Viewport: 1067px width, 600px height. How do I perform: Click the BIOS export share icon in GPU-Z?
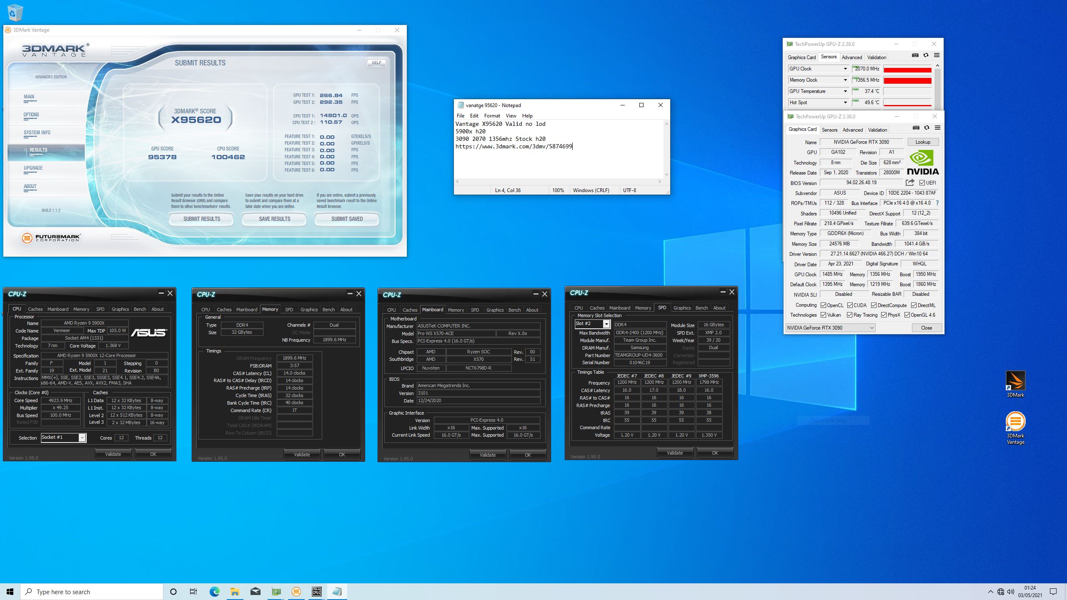click(x=910, y=182)
